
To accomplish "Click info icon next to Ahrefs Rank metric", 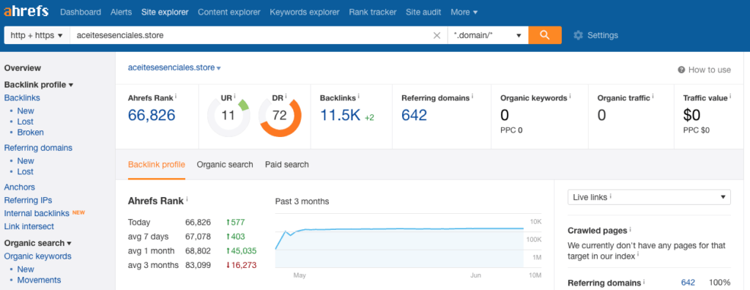I will coord(176,96).
